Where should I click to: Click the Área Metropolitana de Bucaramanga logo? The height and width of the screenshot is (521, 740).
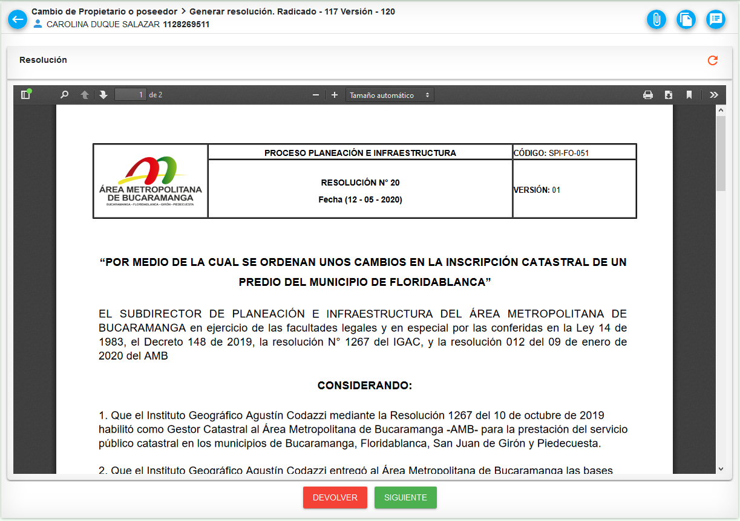point(151,181)
